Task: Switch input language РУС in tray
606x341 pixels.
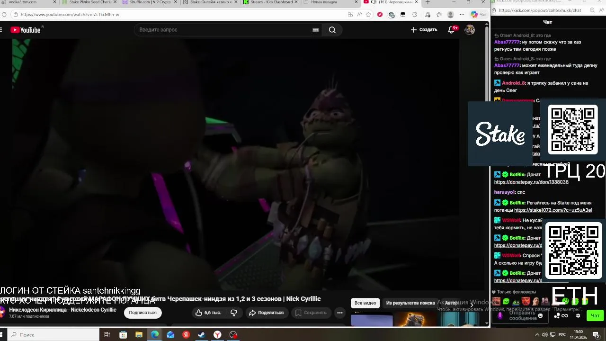Action: (x=562, y=335)
